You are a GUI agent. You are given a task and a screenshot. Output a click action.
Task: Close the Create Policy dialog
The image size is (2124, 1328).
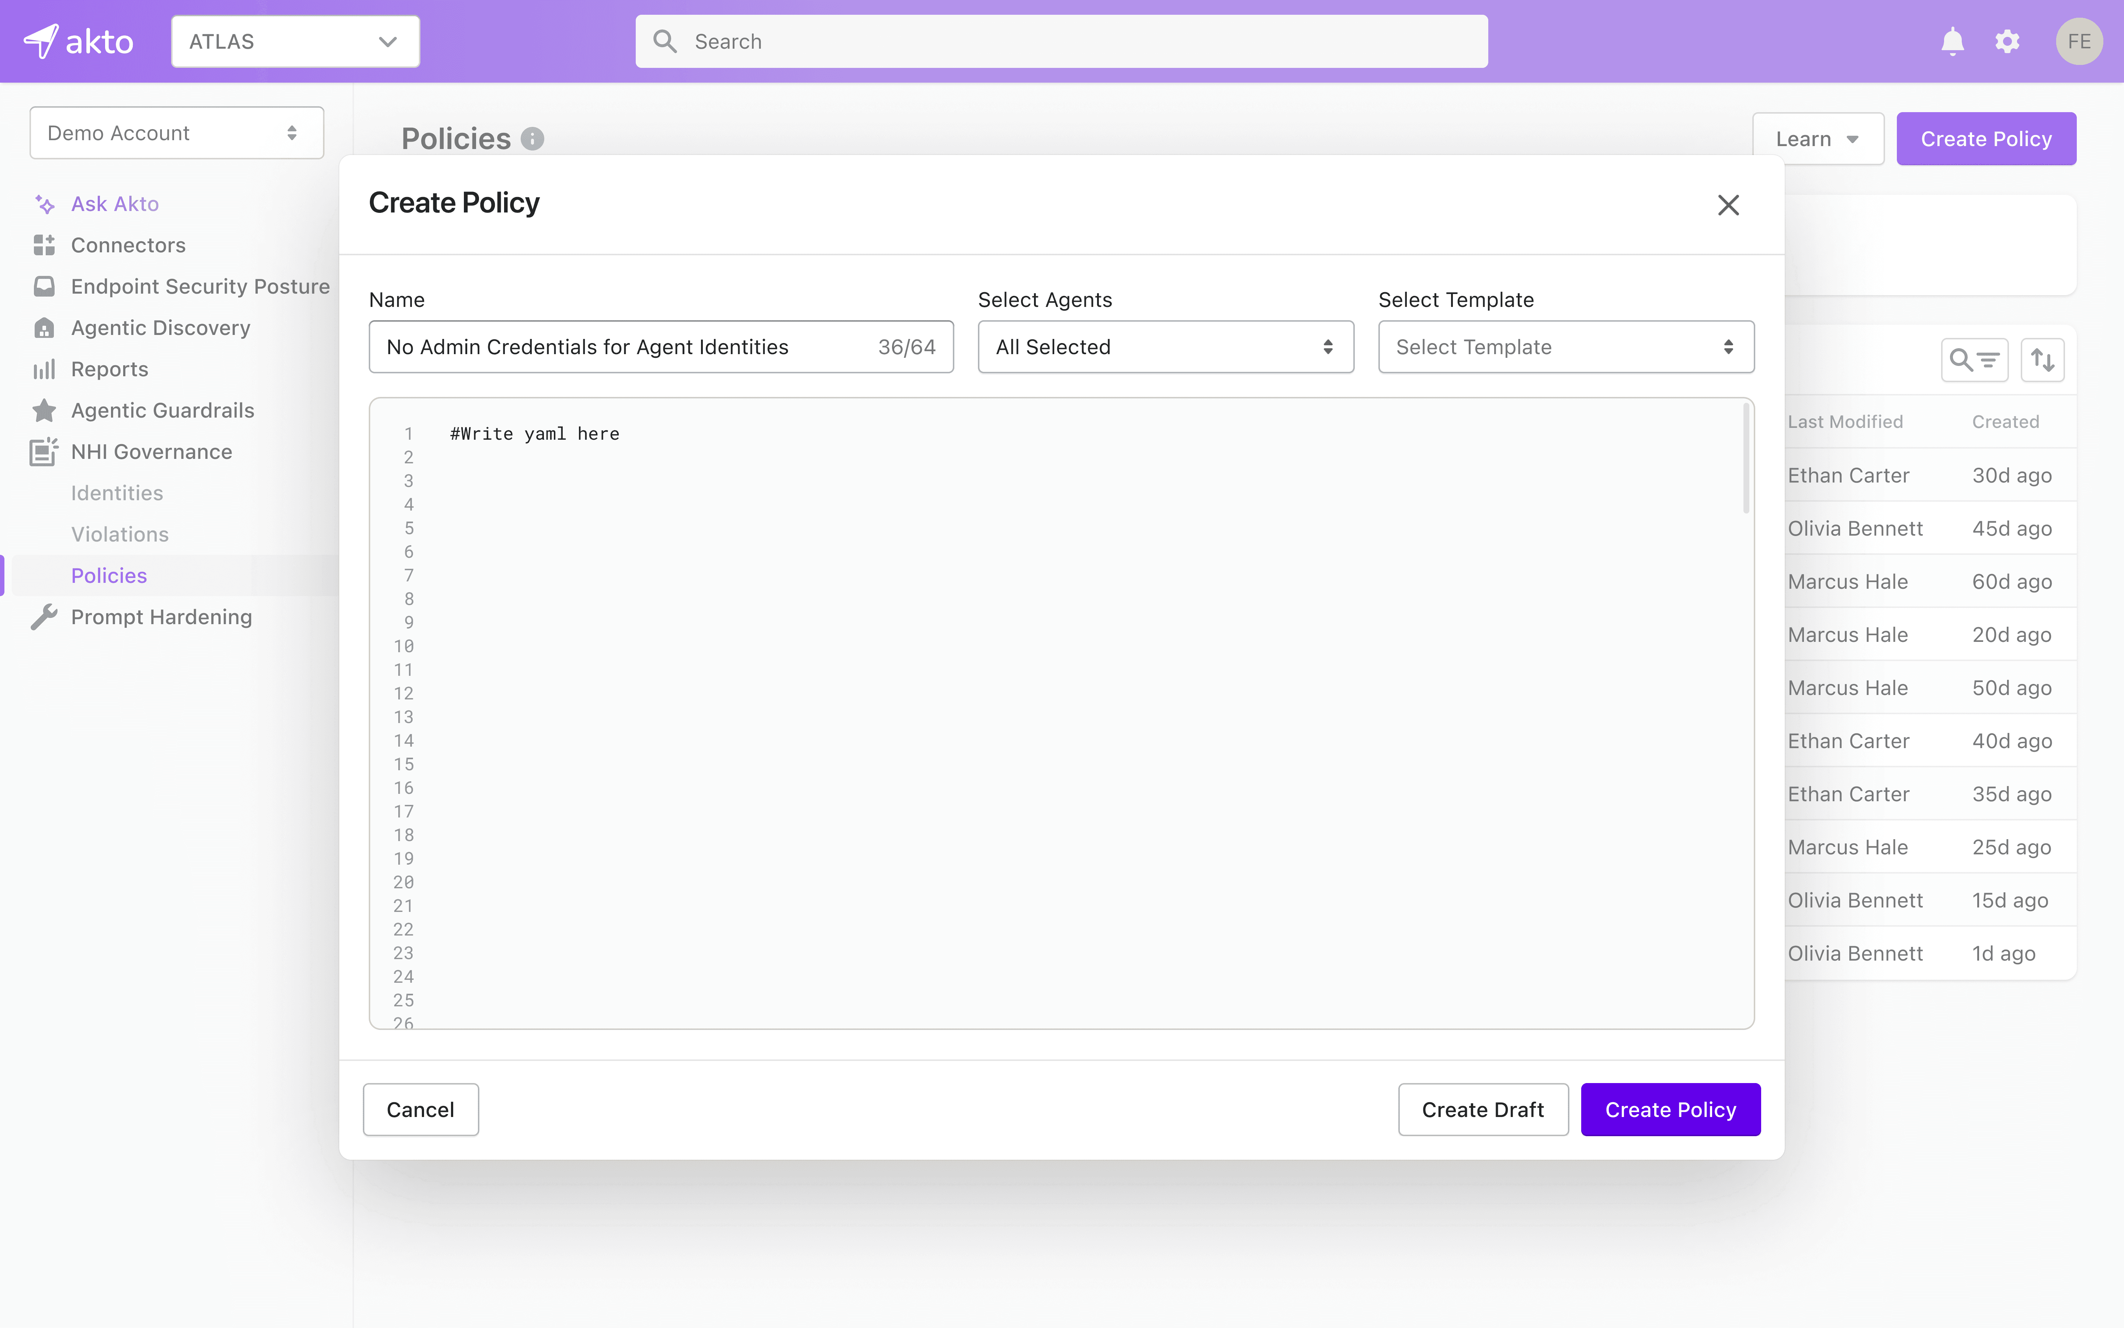[x=1728, y=205]
